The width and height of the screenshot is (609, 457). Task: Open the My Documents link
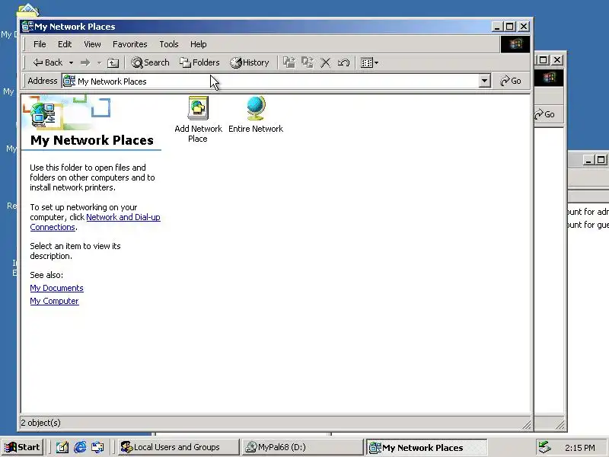56,288
